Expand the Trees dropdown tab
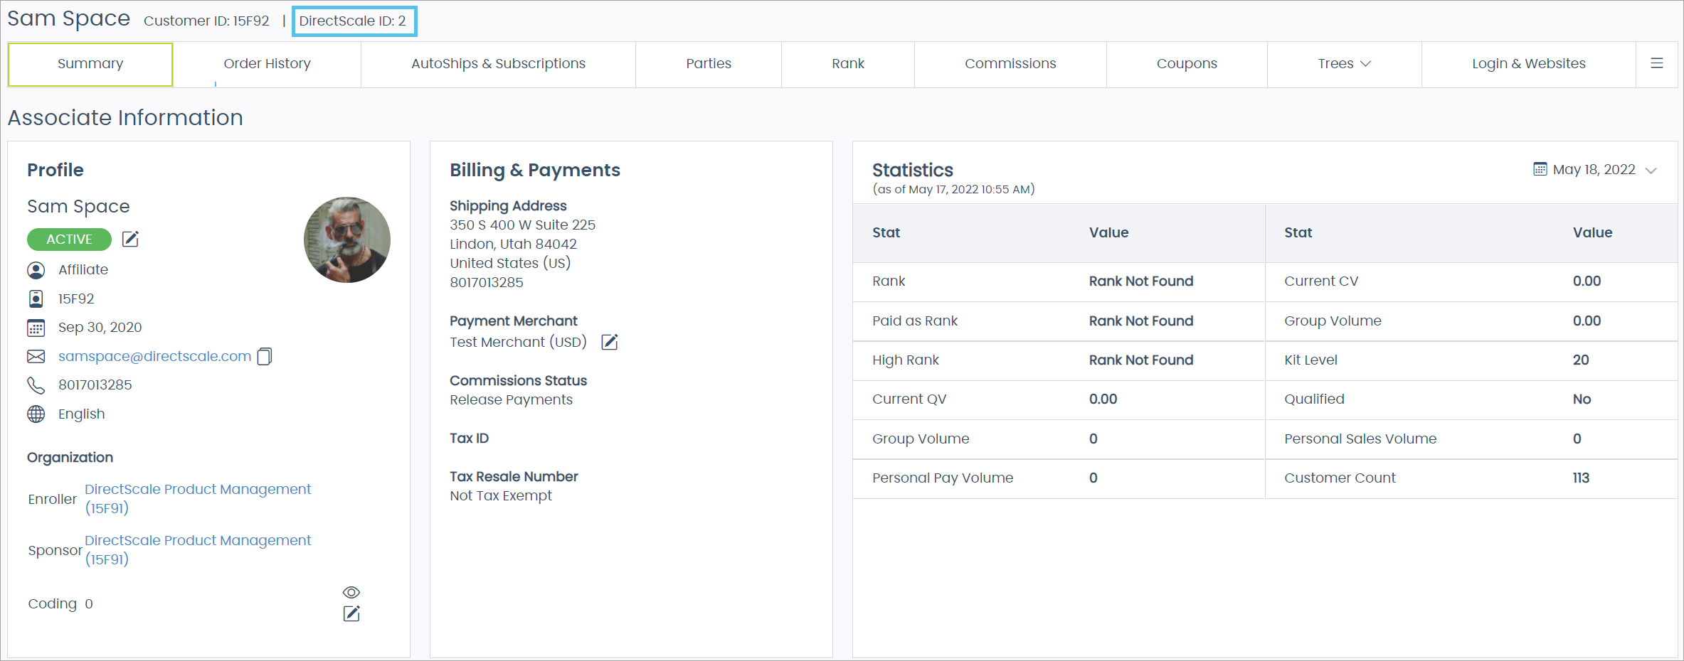 coord(1343,63)
